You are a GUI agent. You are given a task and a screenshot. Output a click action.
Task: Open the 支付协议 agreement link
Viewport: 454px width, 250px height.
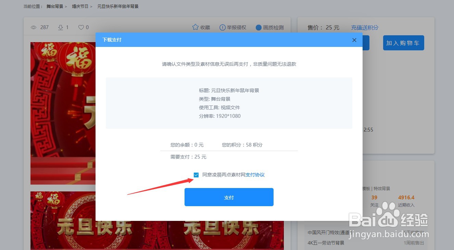click(x=255, y=175)
